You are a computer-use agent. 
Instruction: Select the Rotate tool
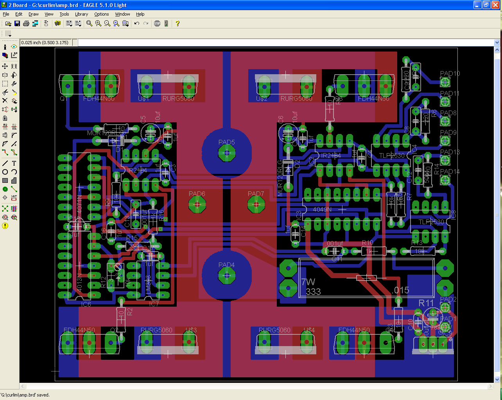tap(14, 75)
